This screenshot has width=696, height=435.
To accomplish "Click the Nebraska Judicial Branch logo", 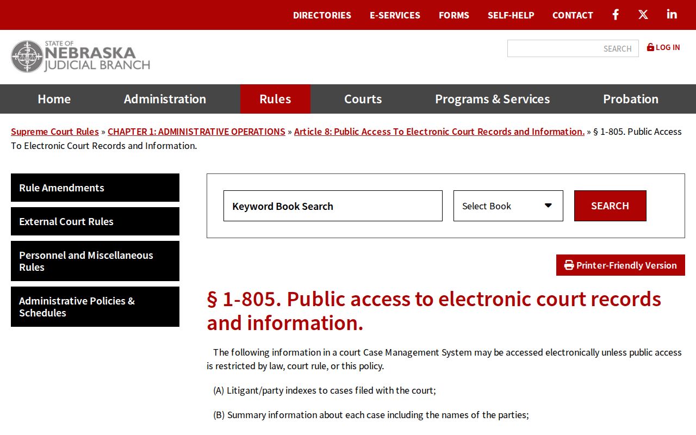I will coord(80,57).
